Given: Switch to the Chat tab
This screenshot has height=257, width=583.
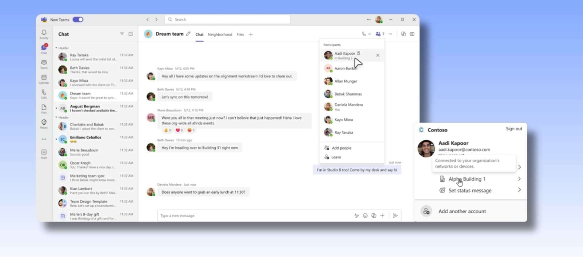Looking at the screenshot, I should pyautogui.click(x=199, y=35).
